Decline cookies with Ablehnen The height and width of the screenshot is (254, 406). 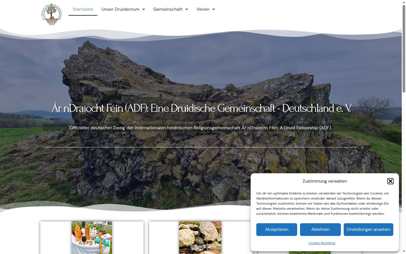pyautogui.click(x=320, y=229)
